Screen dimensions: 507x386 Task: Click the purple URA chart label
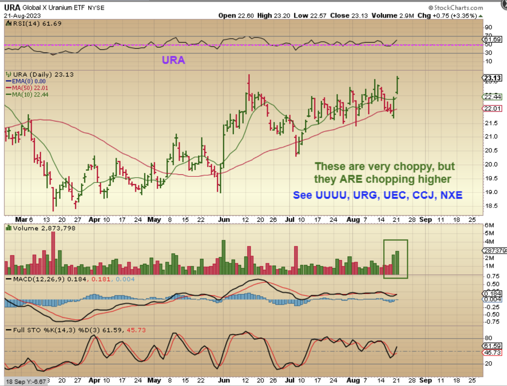[x=173, y=60]
